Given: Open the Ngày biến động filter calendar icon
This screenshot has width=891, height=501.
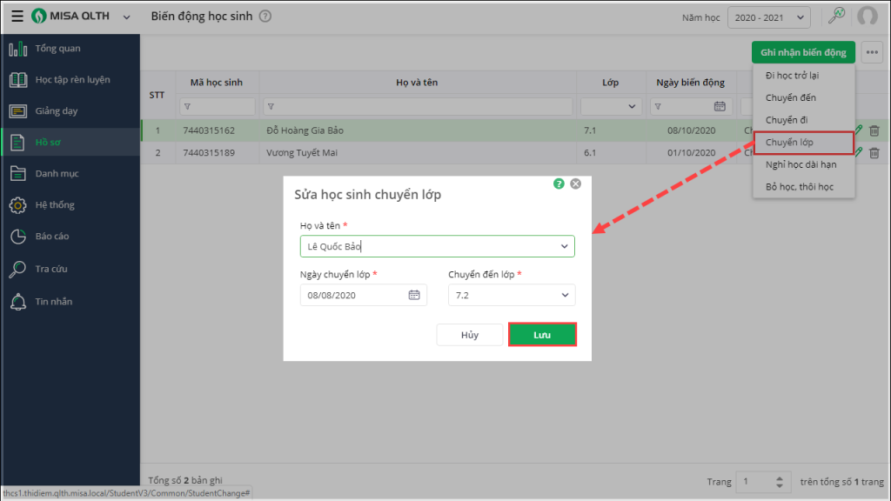Looking at the screenshot, I should click(x=720, y=106).
